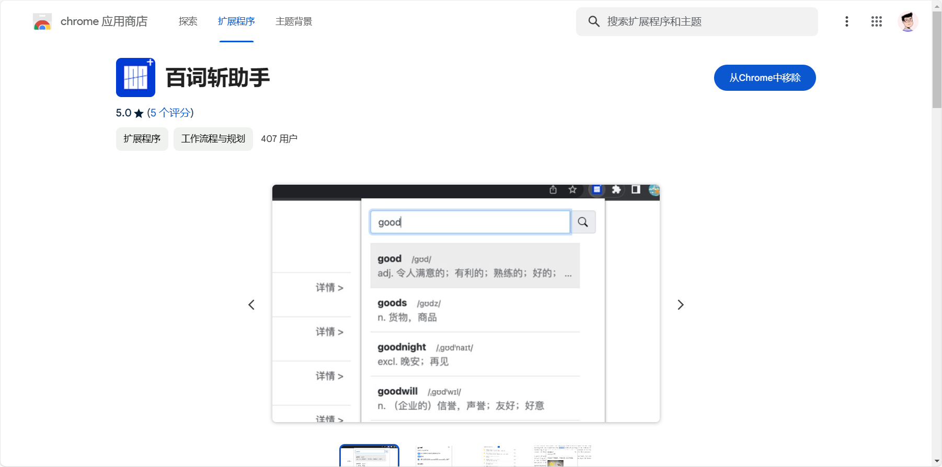Show the previous screenshot with left chevron

point(251,305)
